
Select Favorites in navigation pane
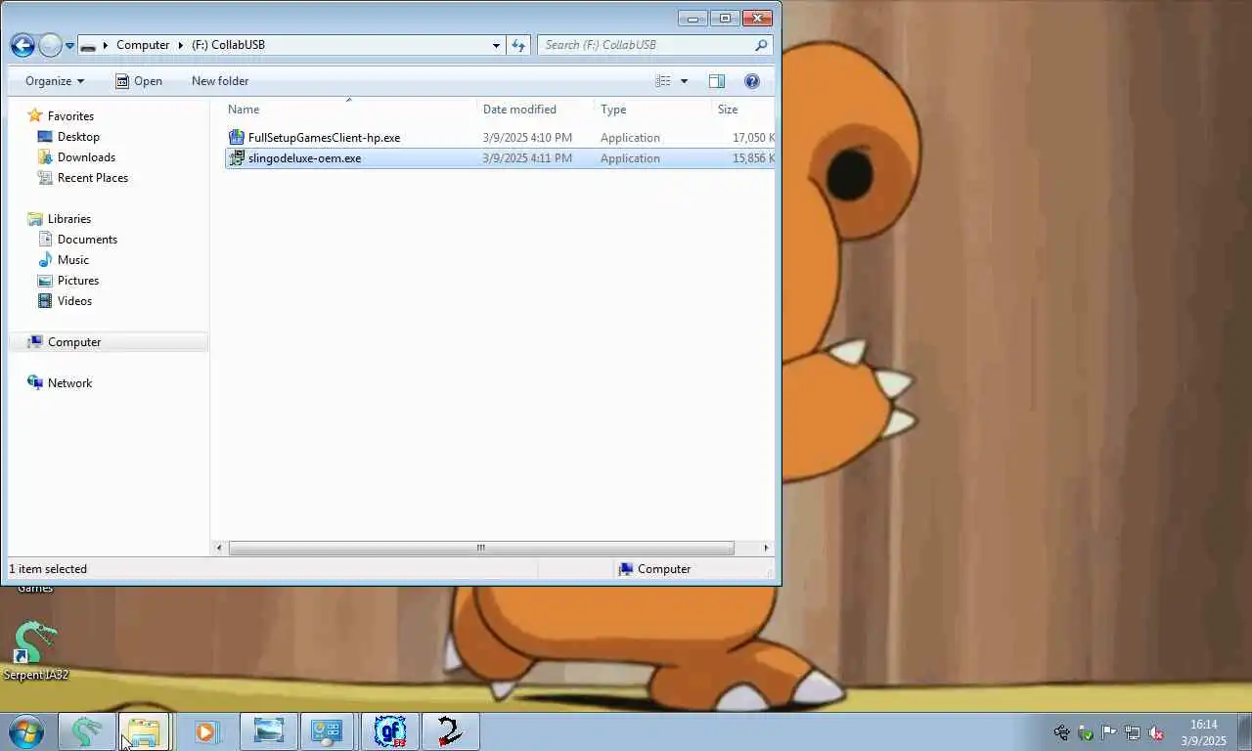70,116
